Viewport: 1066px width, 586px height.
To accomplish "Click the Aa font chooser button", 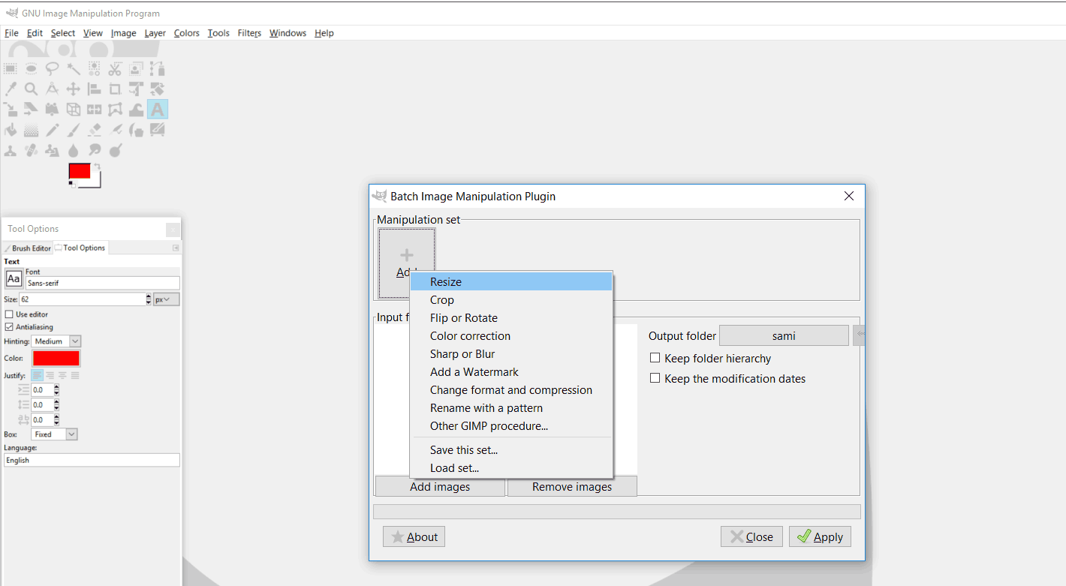I will 14,279.
